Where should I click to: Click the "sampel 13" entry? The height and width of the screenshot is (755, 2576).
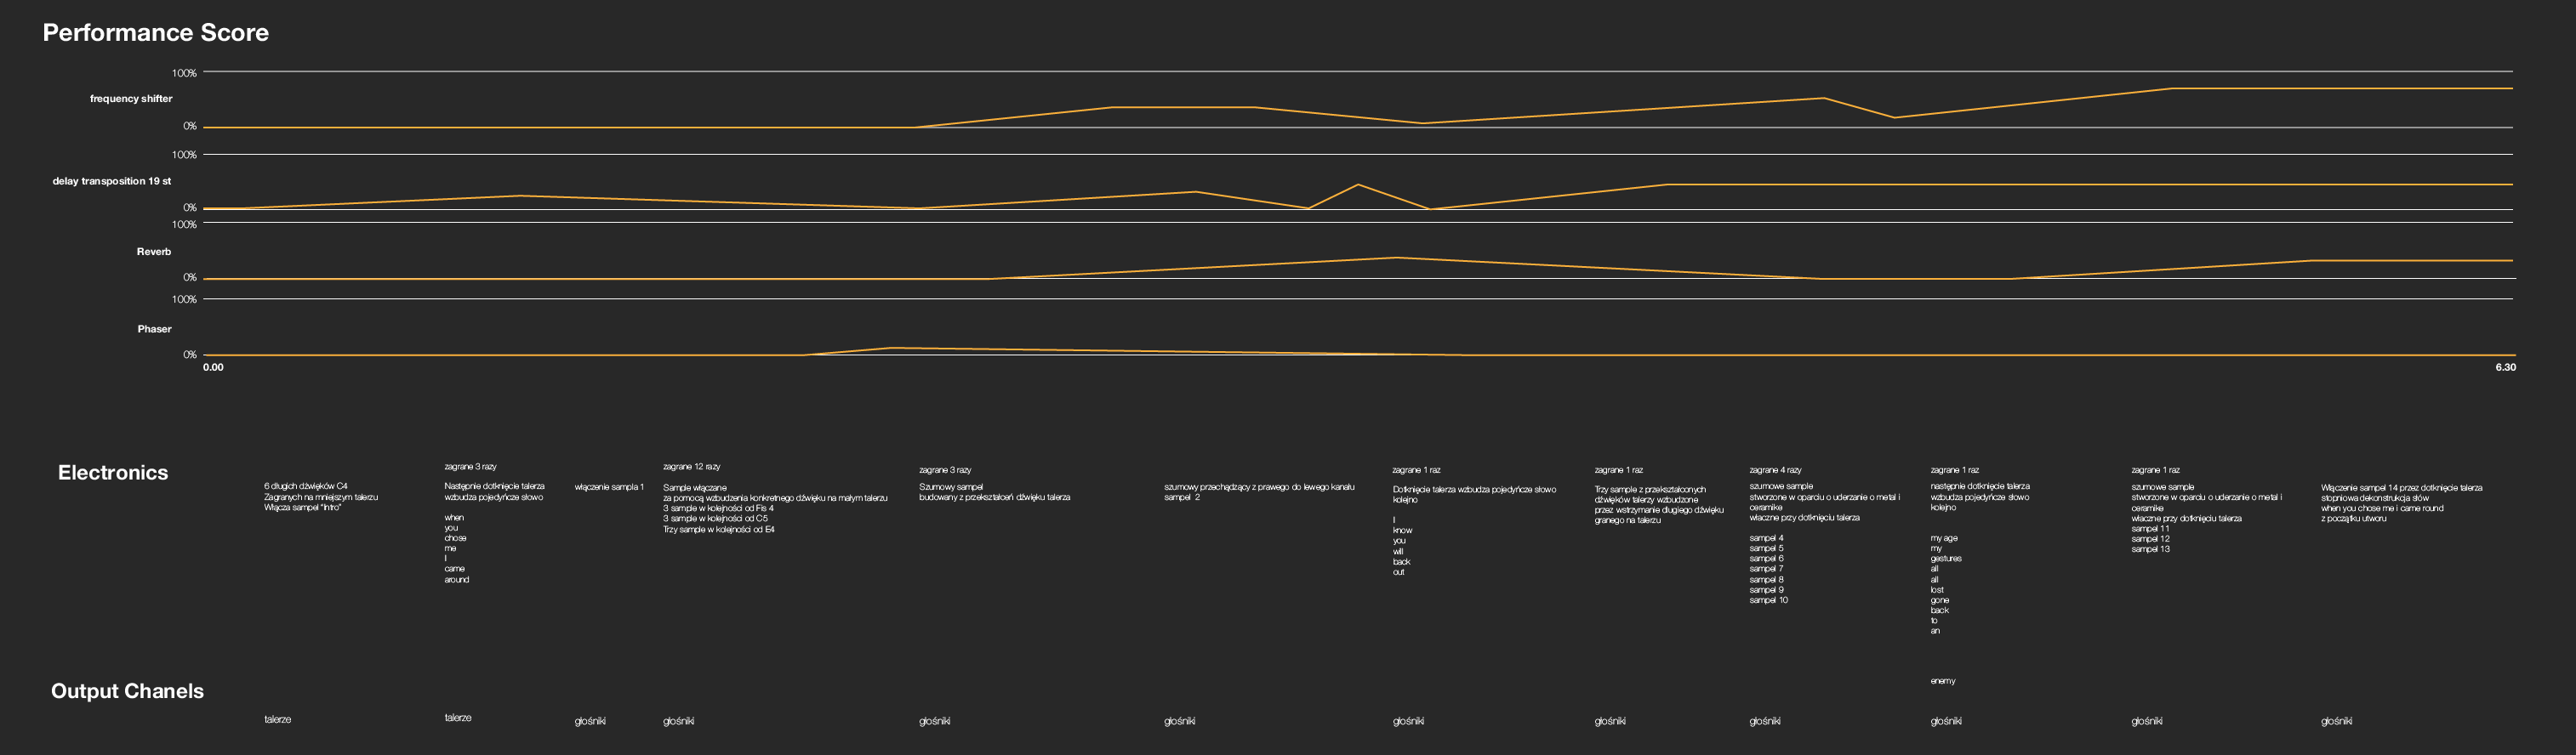(x=2150, y=549)
